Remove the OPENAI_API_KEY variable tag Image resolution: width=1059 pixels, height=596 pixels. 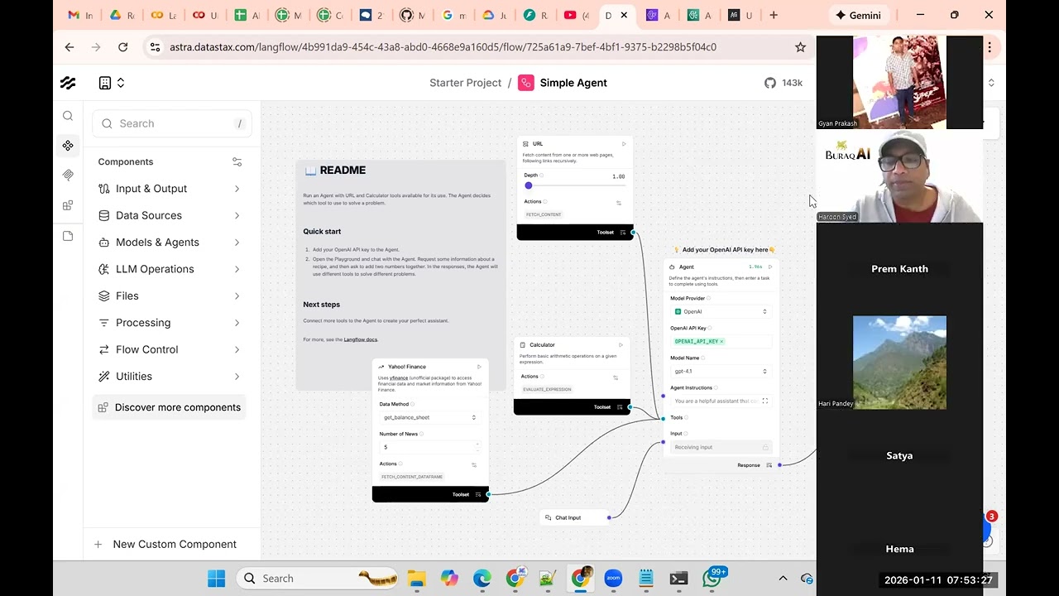(721, 341)
